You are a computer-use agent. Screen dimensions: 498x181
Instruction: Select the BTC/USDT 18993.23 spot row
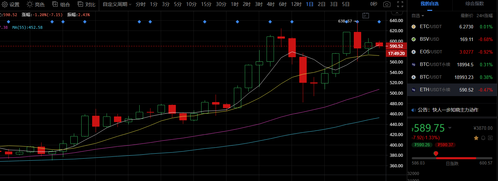pos(452,77)
